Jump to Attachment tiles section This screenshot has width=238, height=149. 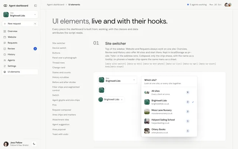point(61,120)
